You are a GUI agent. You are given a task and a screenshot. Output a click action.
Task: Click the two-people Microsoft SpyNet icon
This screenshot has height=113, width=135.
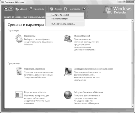pyautogui.click(x=68, y=39)
